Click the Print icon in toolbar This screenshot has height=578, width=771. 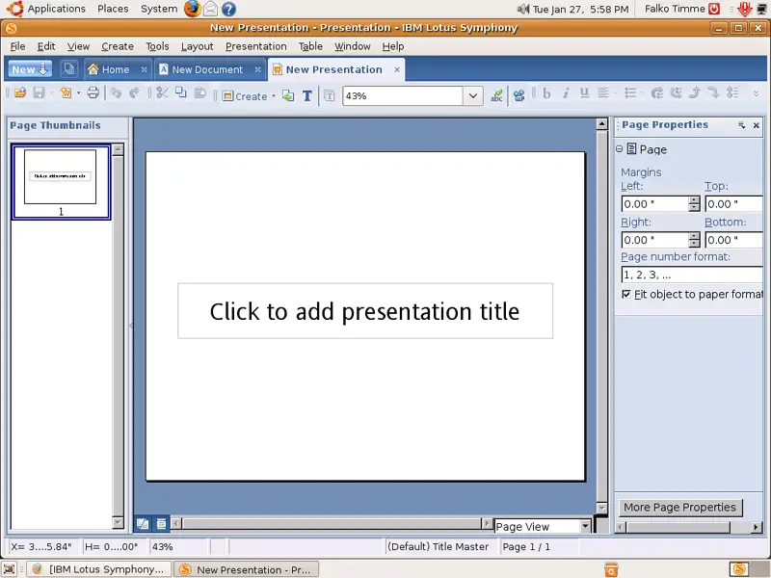click(x=93, y=92)
